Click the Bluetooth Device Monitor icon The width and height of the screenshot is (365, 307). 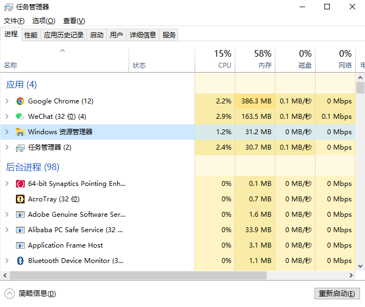click(x=20, y=261)
